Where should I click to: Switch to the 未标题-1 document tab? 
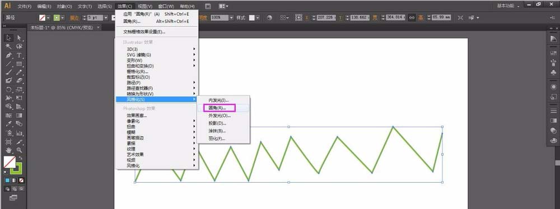(62, 27)
